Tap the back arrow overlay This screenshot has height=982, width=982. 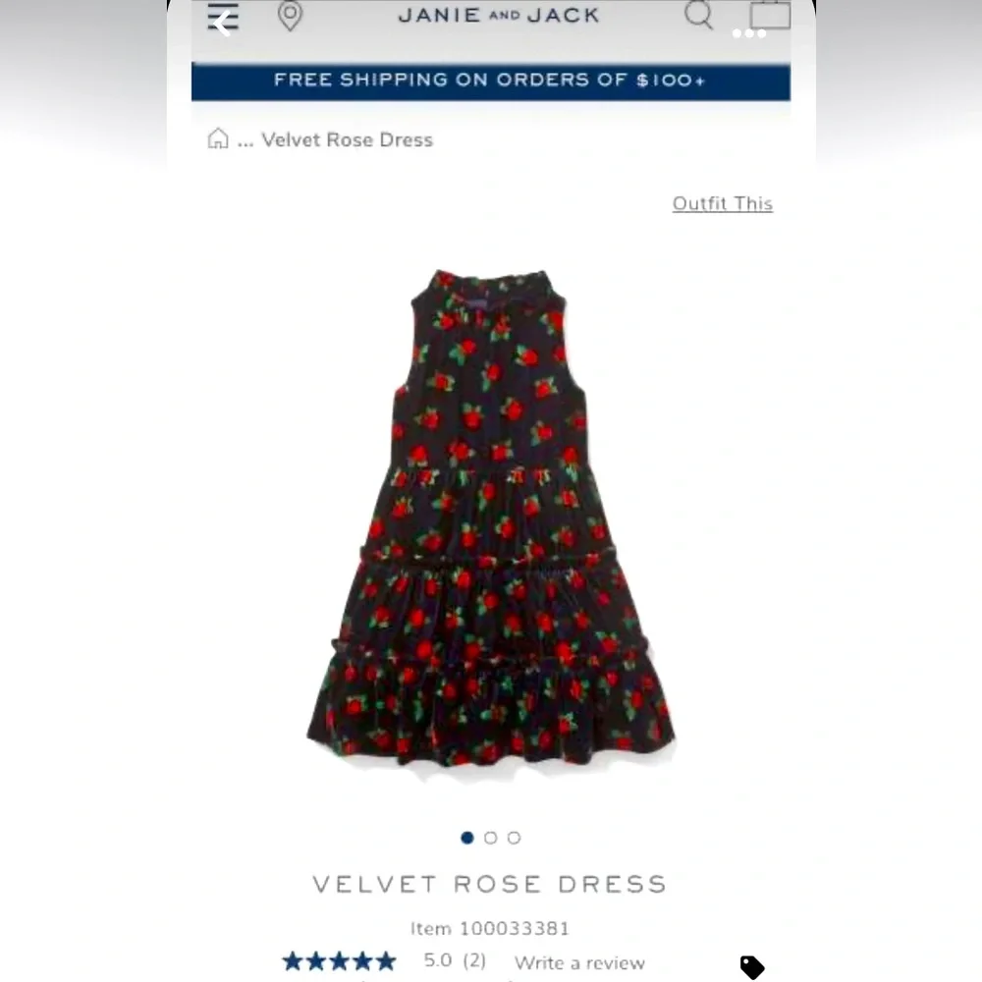click(221, 25)
